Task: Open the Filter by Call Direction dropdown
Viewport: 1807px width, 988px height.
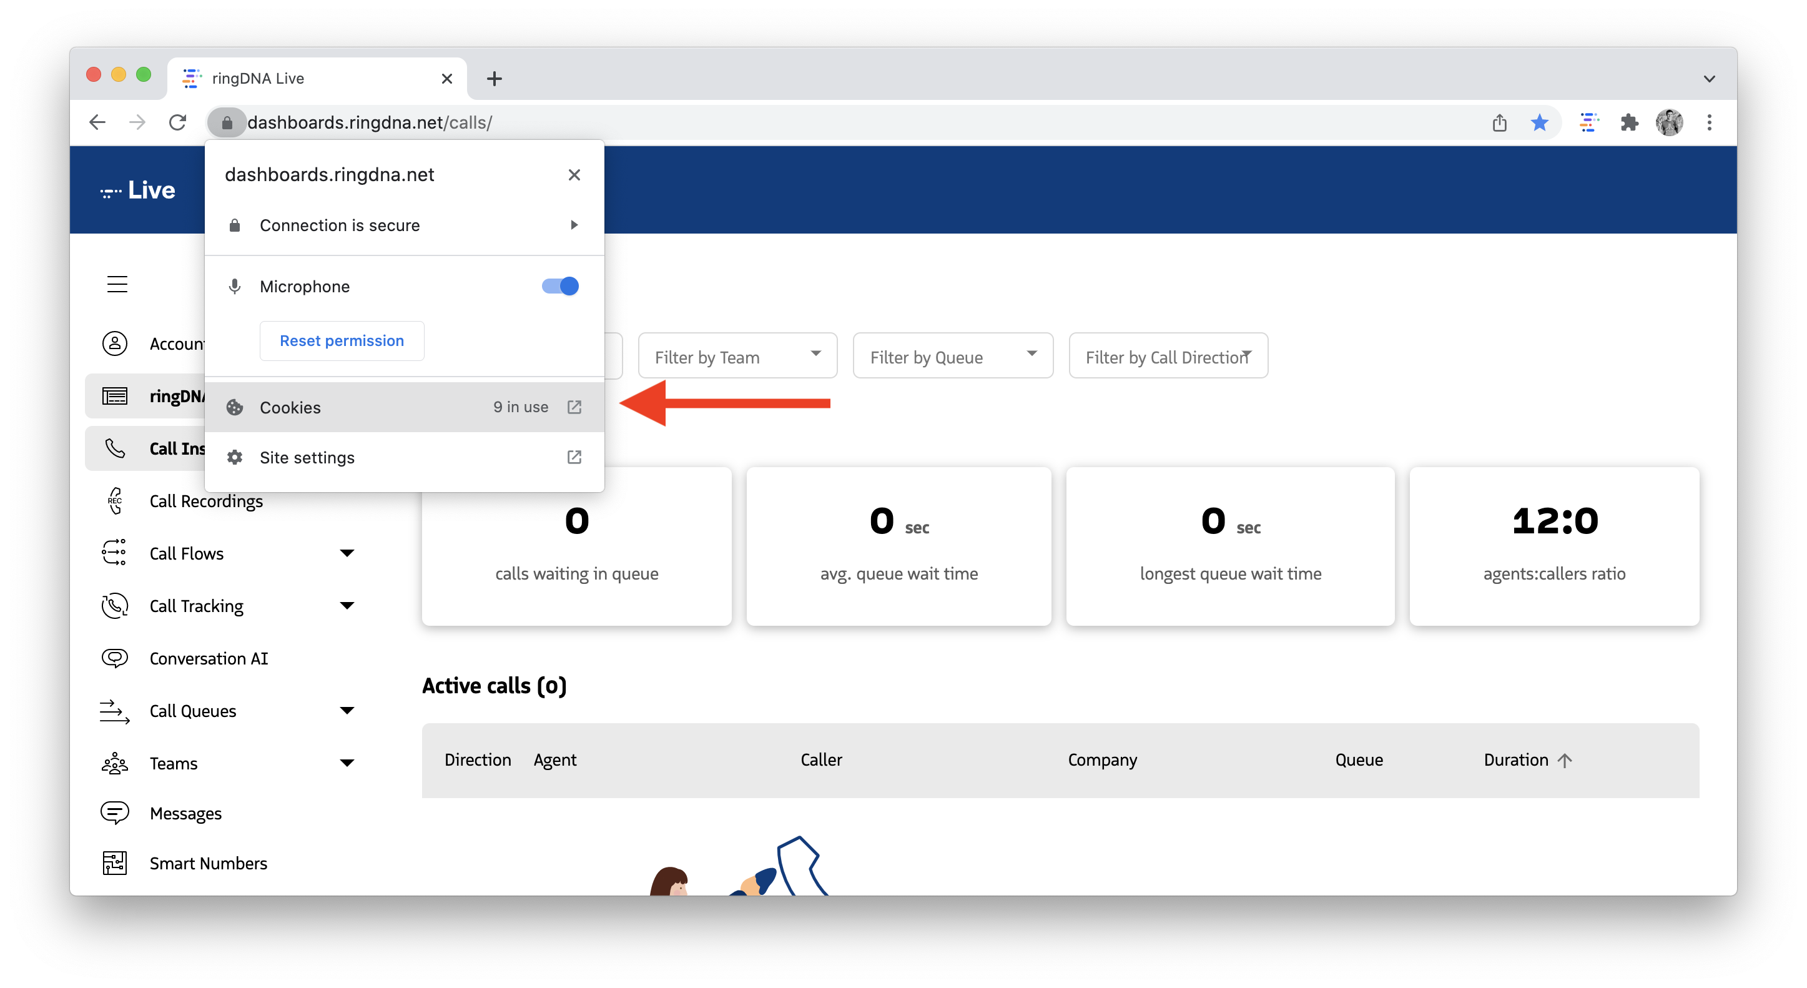Action: point(1169,356)
